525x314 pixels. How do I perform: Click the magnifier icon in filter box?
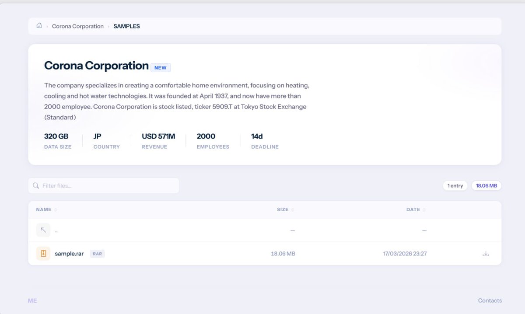pyautogui.click(x=36, y=186)
